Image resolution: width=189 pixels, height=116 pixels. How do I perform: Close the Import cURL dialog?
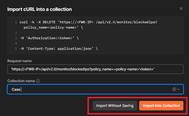181,9
